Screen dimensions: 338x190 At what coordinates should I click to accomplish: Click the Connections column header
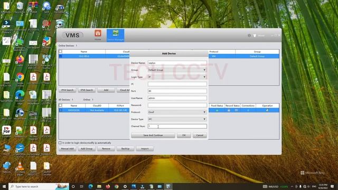point(248,106)
